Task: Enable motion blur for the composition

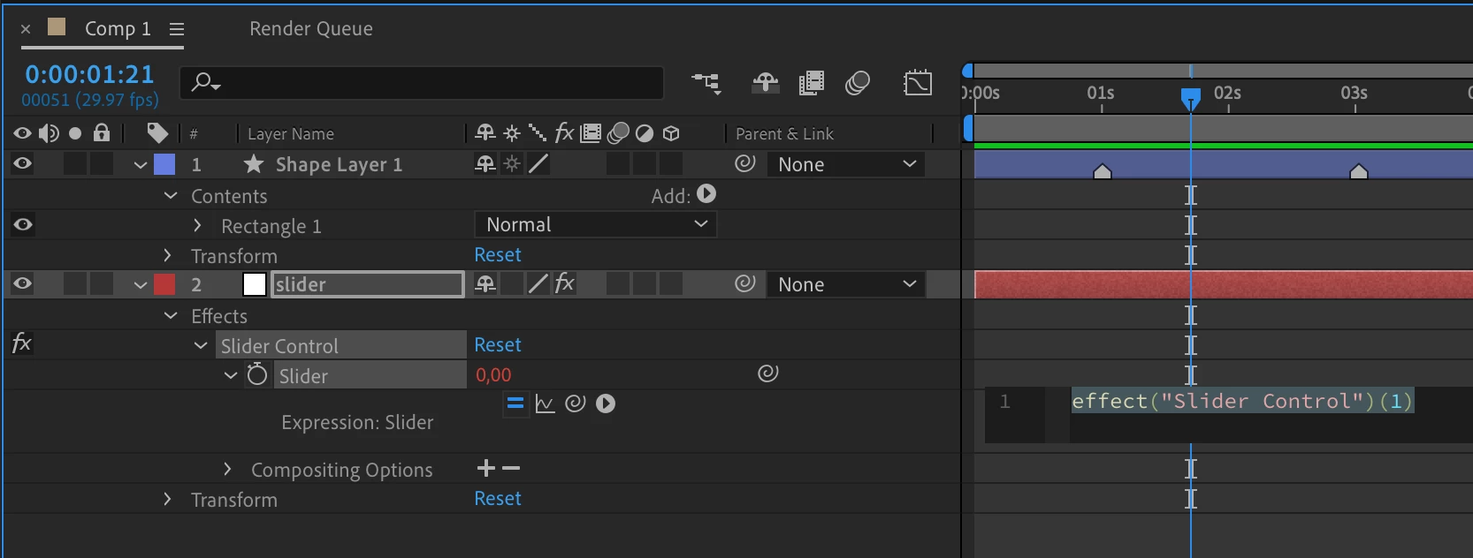Action: click(x=858, y=83)
